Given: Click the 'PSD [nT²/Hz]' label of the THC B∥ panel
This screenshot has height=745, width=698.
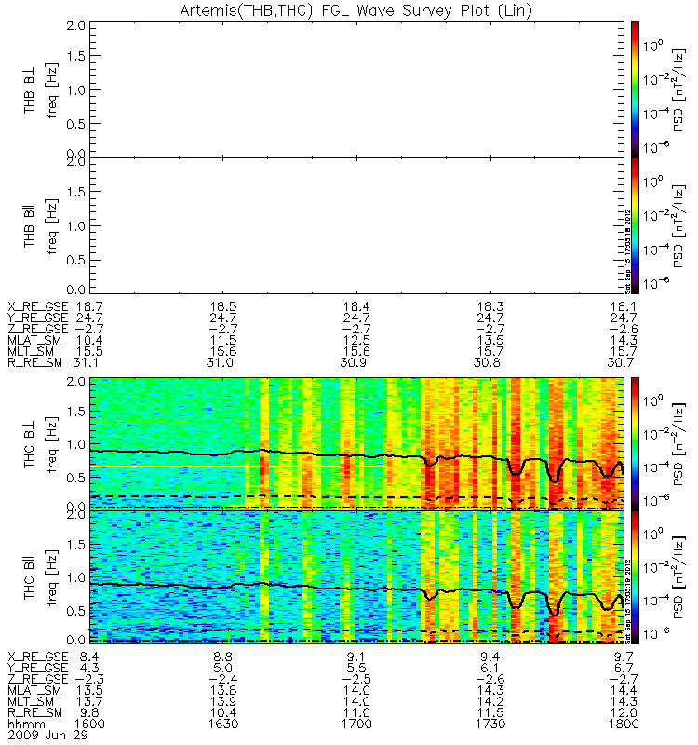Looking at the screenshot, I should [x=679, y=577].
